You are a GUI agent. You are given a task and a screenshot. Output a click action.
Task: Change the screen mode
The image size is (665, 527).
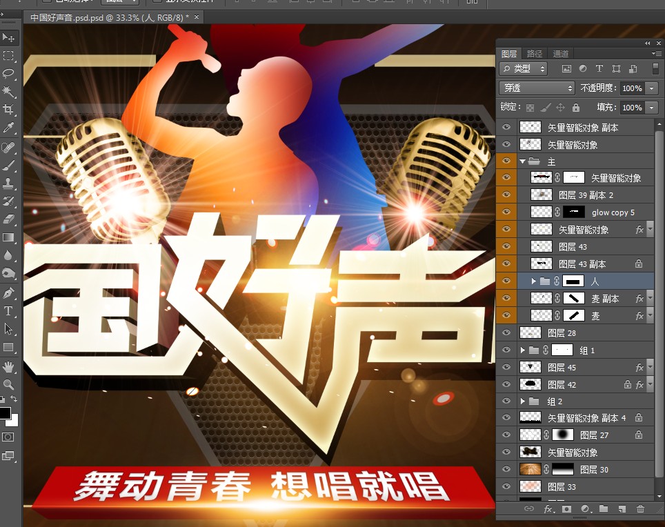[8, 456]
